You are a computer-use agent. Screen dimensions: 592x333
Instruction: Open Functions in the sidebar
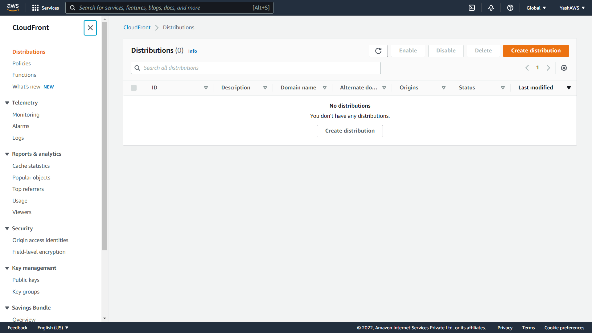click(x=24, y=75)
